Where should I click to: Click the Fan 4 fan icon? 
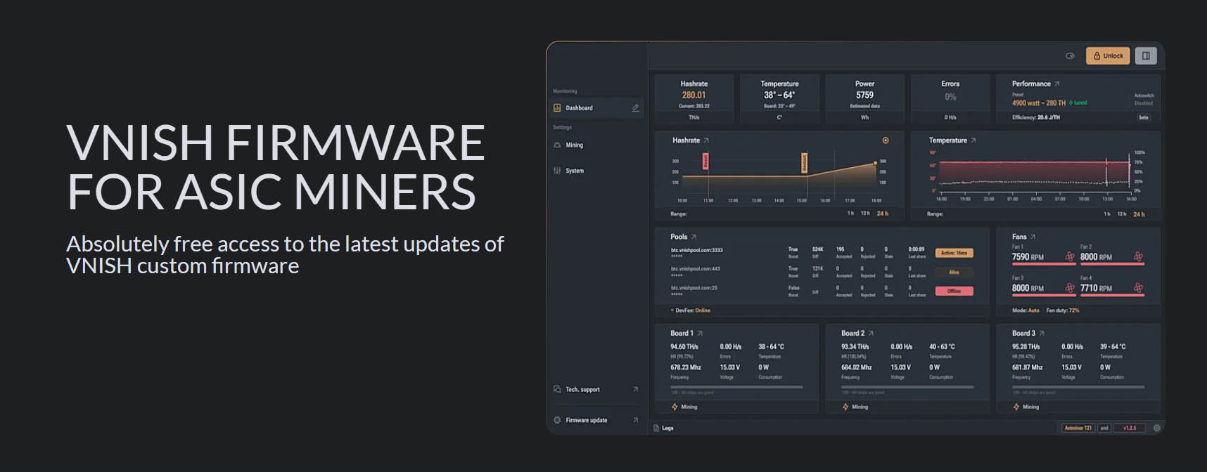pos(1138,287)
